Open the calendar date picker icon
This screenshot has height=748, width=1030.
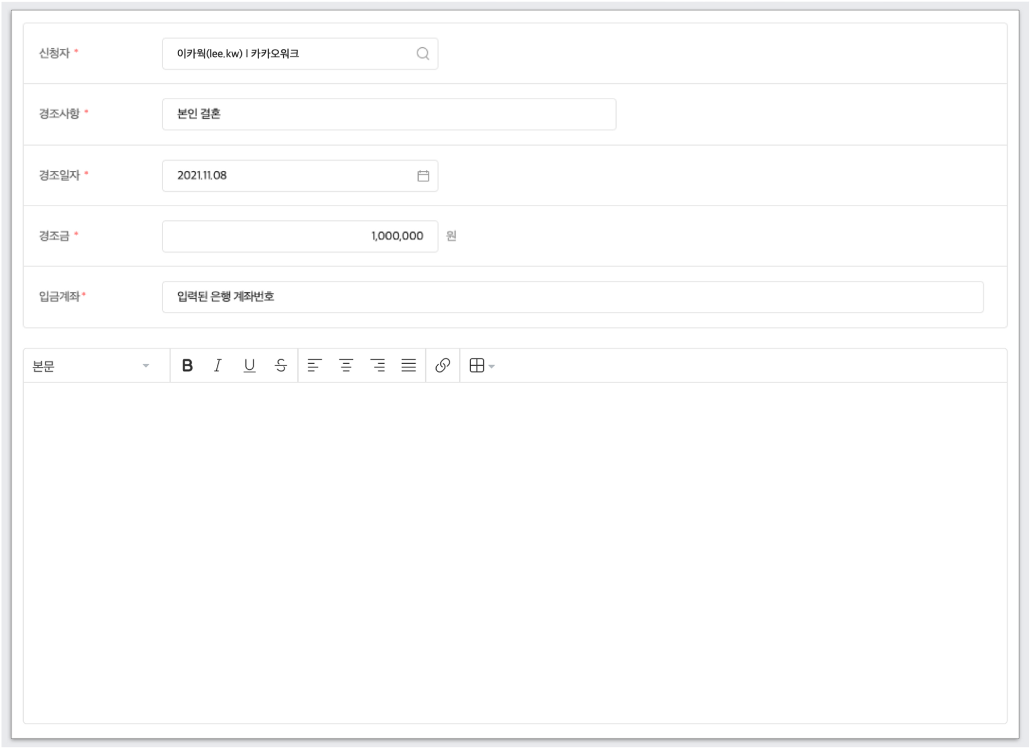[x=423, y=176]
